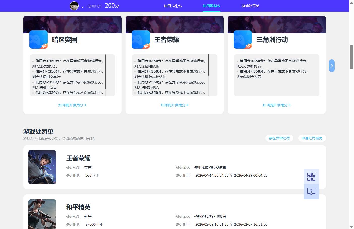Click 和平精英 title in penalty list
This screenshot has width=354, height=229.
78,207
